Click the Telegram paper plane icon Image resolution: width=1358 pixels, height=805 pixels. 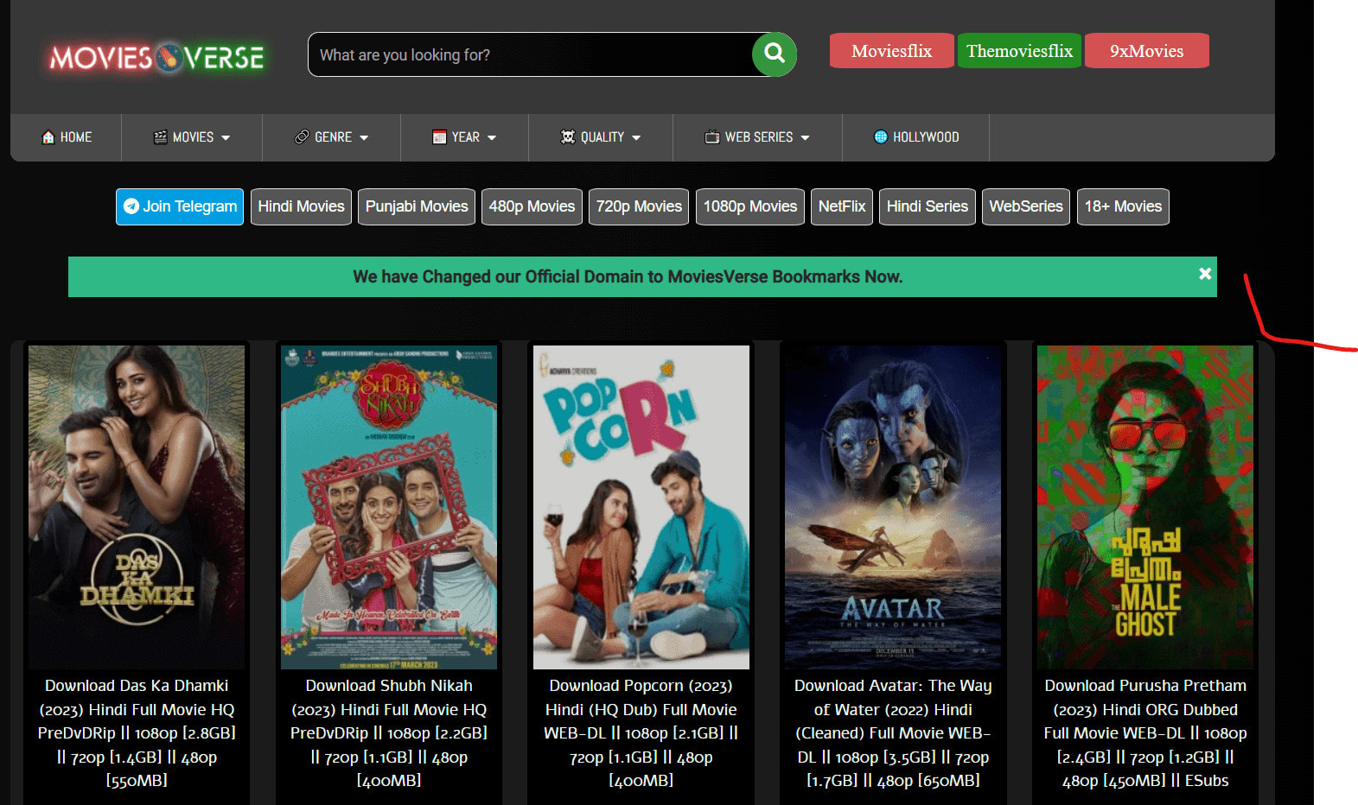click(x=131, y=206)
